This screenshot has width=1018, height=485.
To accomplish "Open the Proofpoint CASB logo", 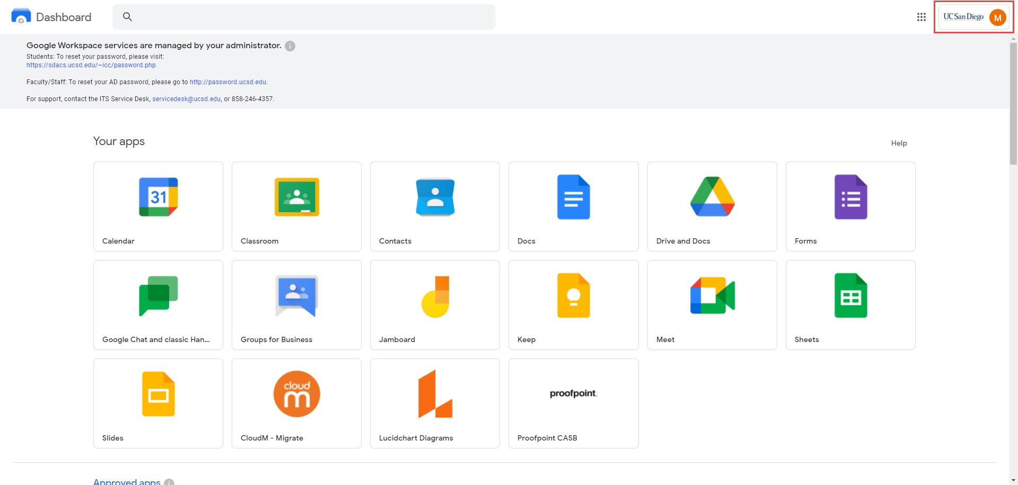I will (573, 393).
